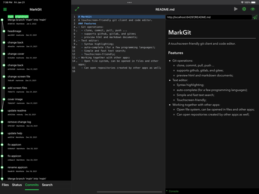Fold line 4 Git operations
This screenshot has width=259, height=194.
[x=77, y=27]
